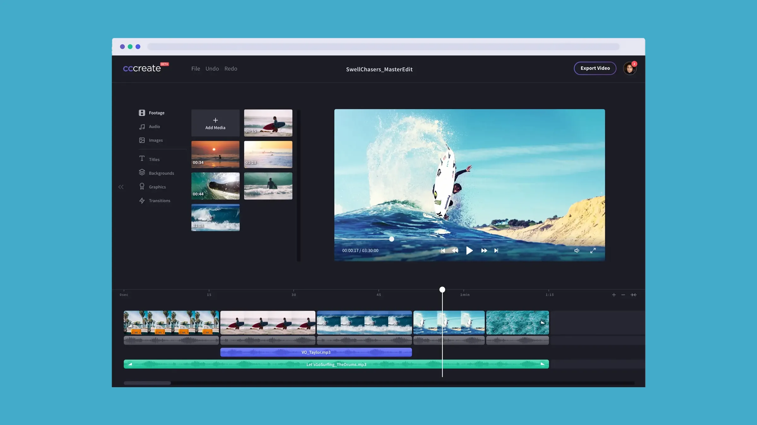The width and height of the screenshot is (757, 425).
Task: Enter fullscreen preview mode
Action: coord(593,250)
